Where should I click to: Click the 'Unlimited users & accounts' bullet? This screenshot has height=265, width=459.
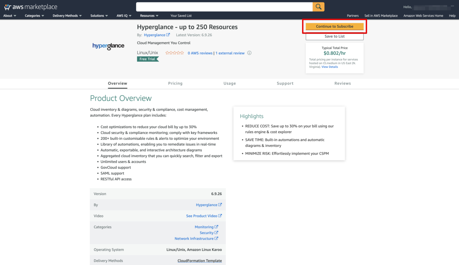pos(123,162)
